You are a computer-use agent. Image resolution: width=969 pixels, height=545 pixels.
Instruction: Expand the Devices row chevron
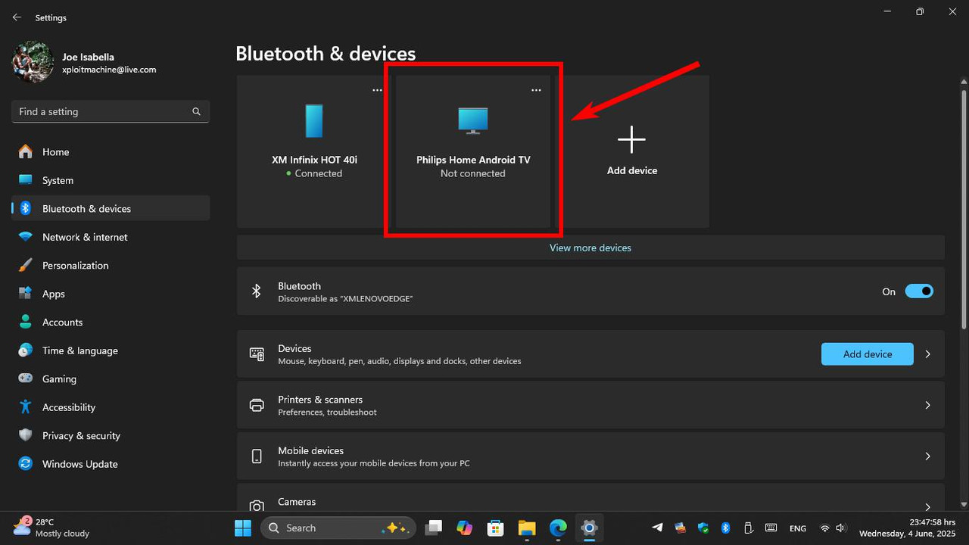[x=928, y=353]
